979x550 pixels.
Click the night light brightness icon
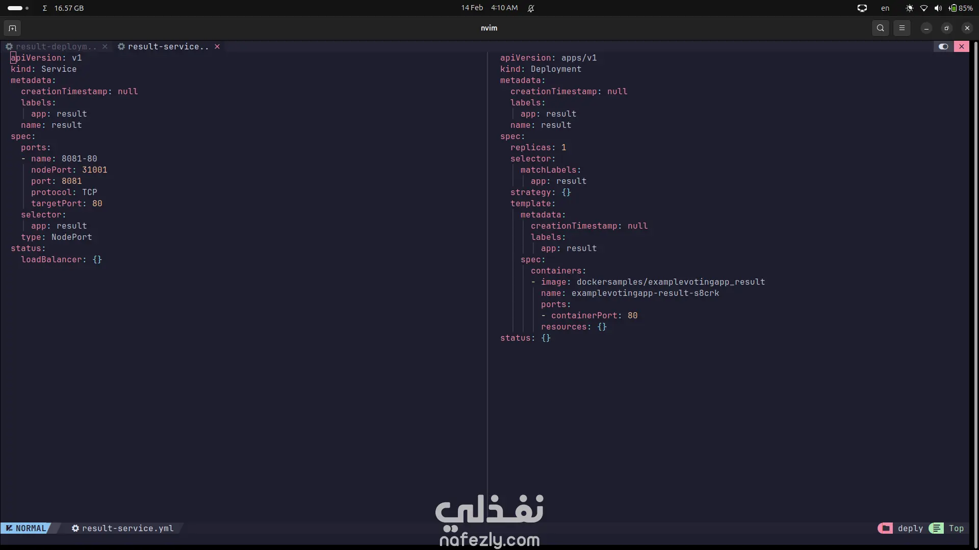(x=909, y=8)
